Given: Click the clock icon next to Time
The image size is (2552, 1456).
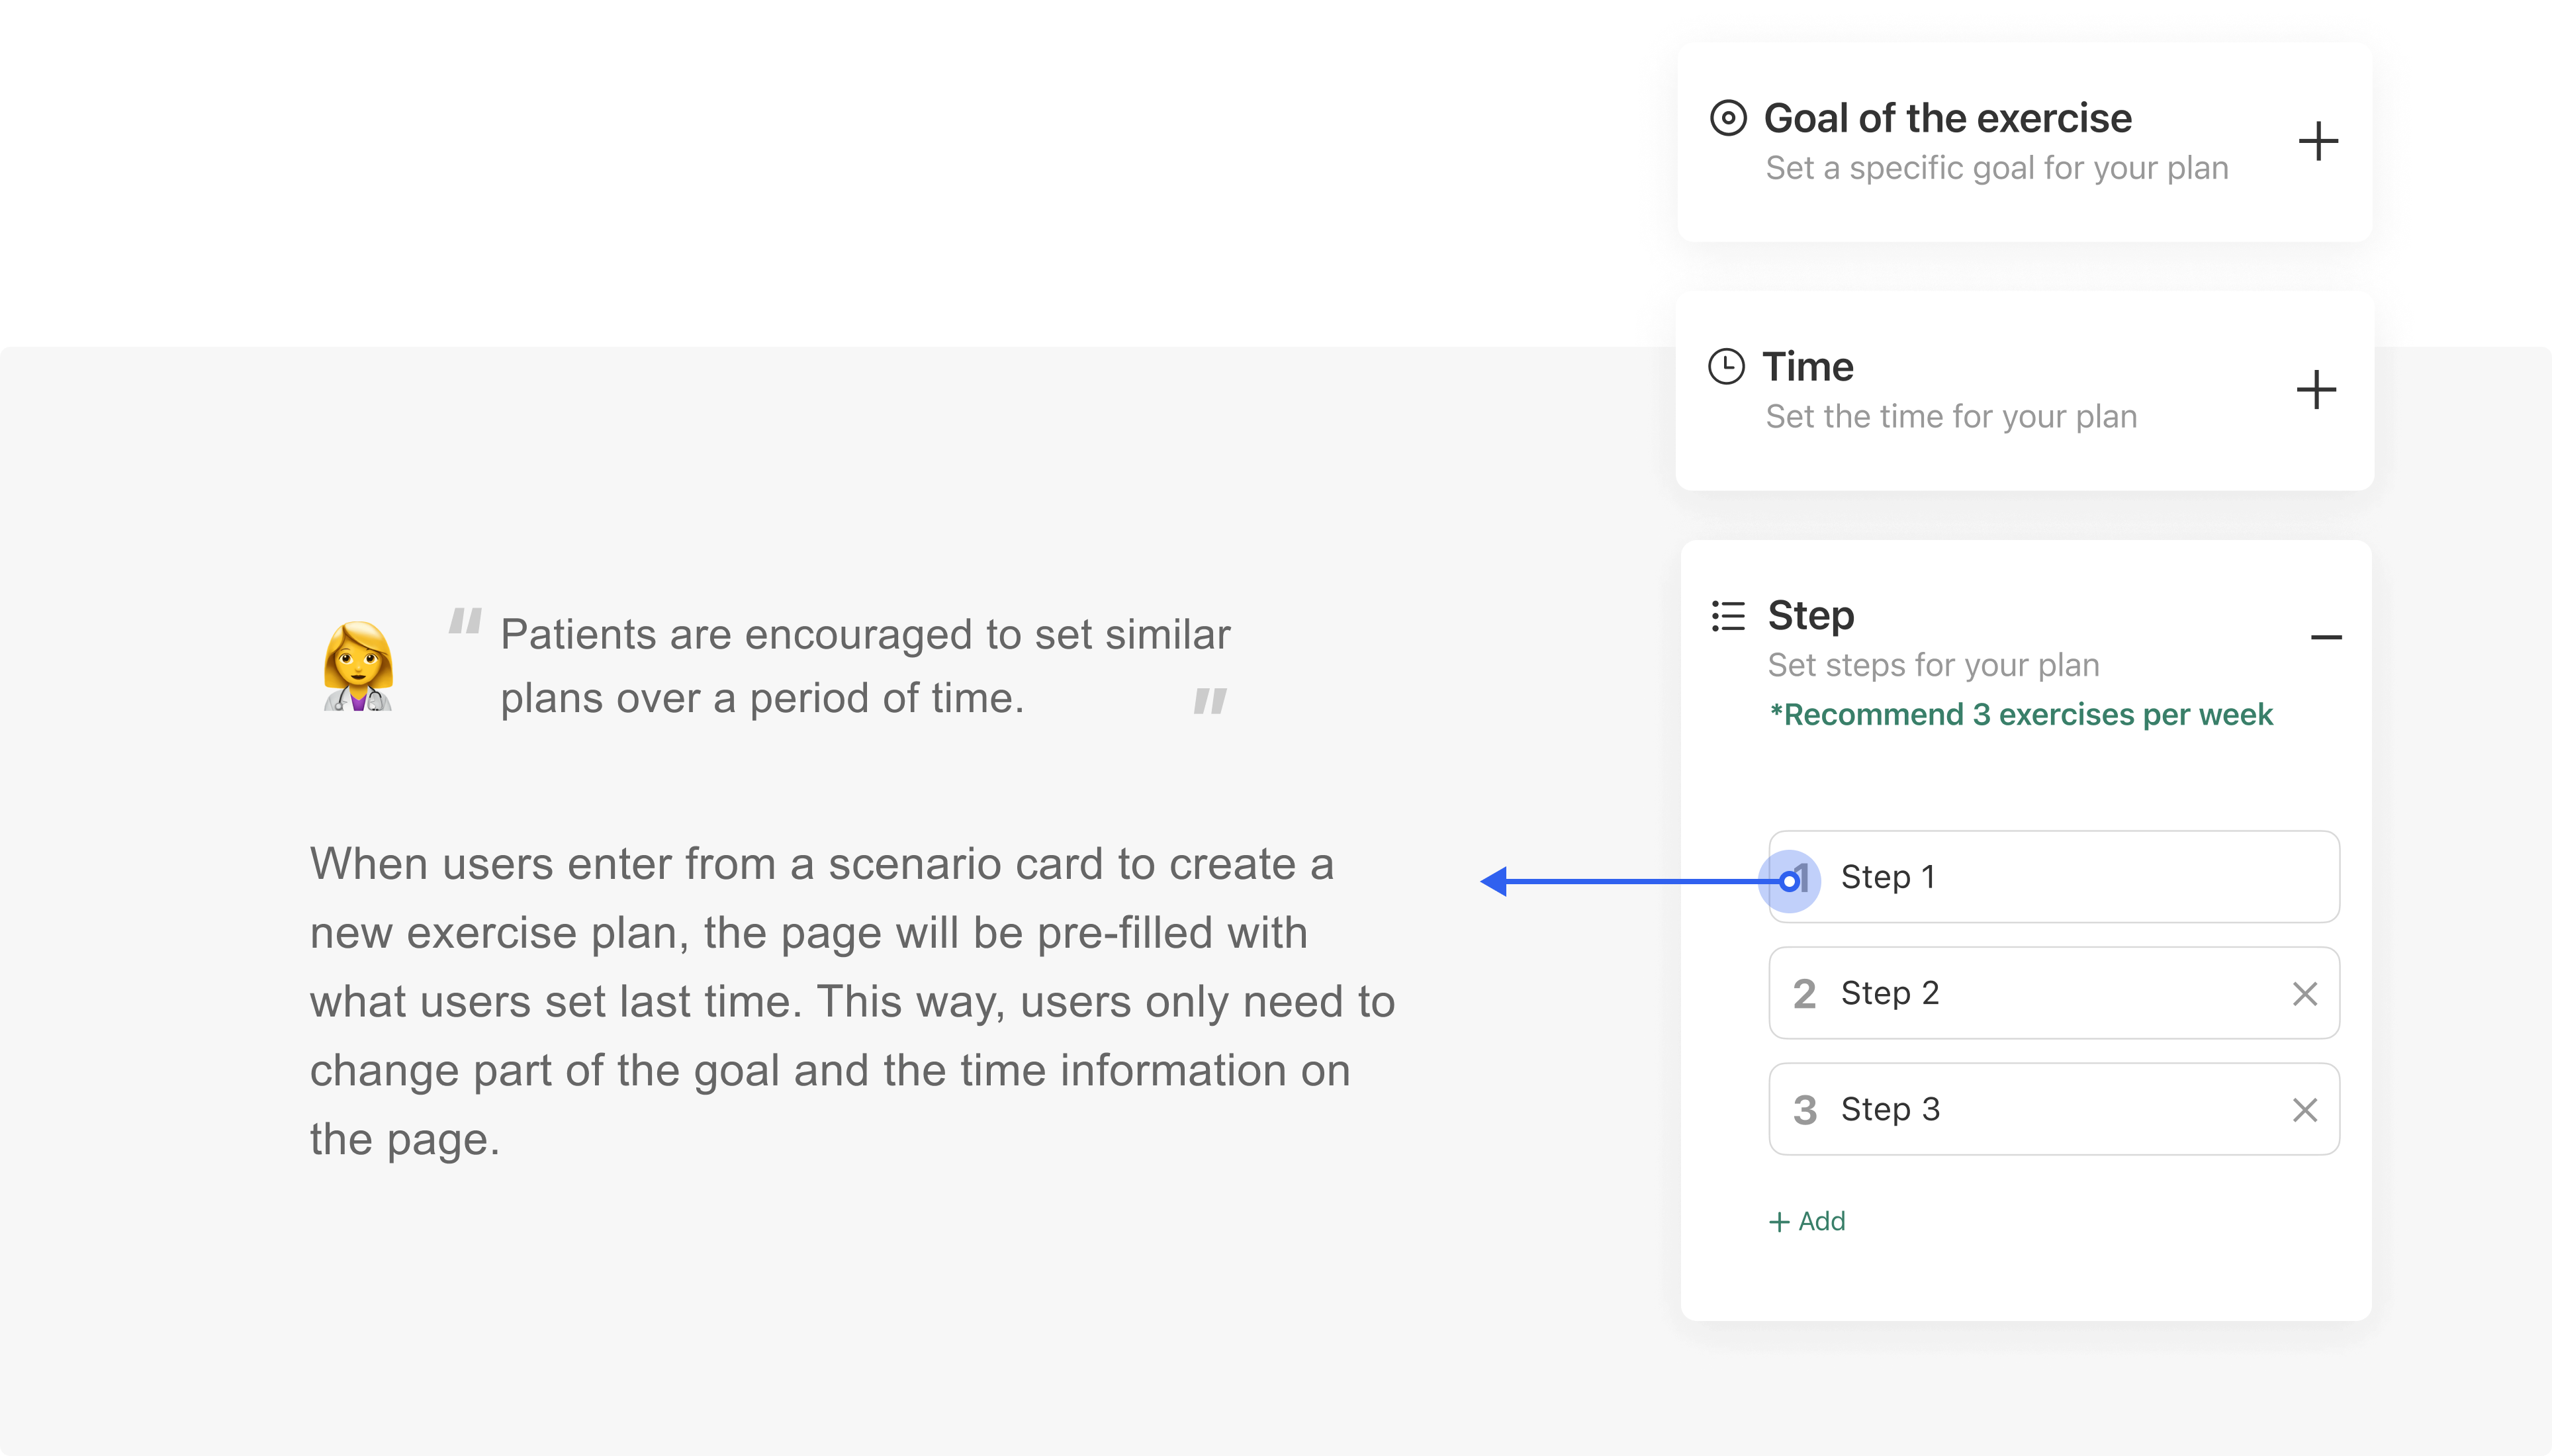Looking at the screenshot, I should coord(1726,366).
